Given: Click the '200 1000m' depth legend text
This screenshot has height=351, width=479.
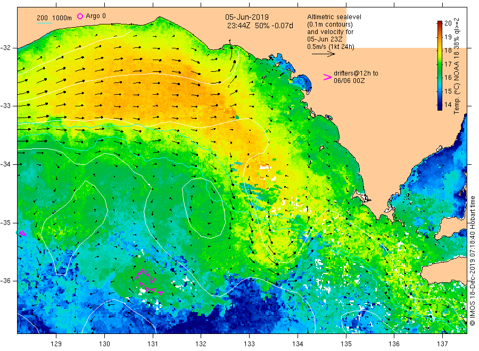Looking at the screenshot, I should (54, 18).
